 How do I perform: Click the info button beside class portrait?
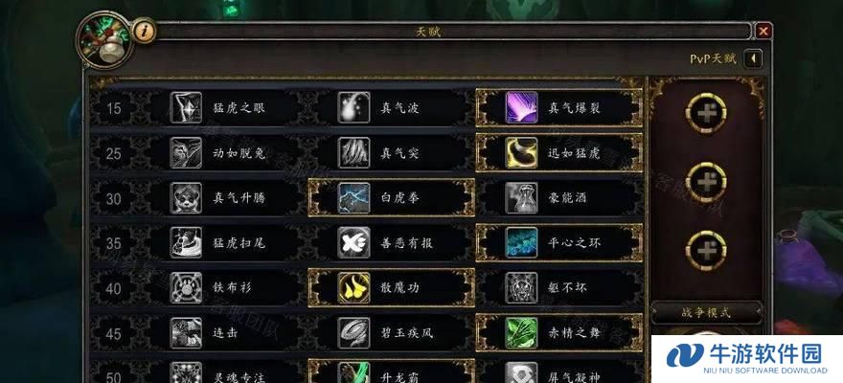144,32
